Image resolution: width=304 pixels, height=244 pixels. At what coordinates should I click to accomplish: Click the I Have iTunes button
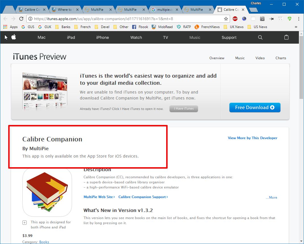pos(184,109)
